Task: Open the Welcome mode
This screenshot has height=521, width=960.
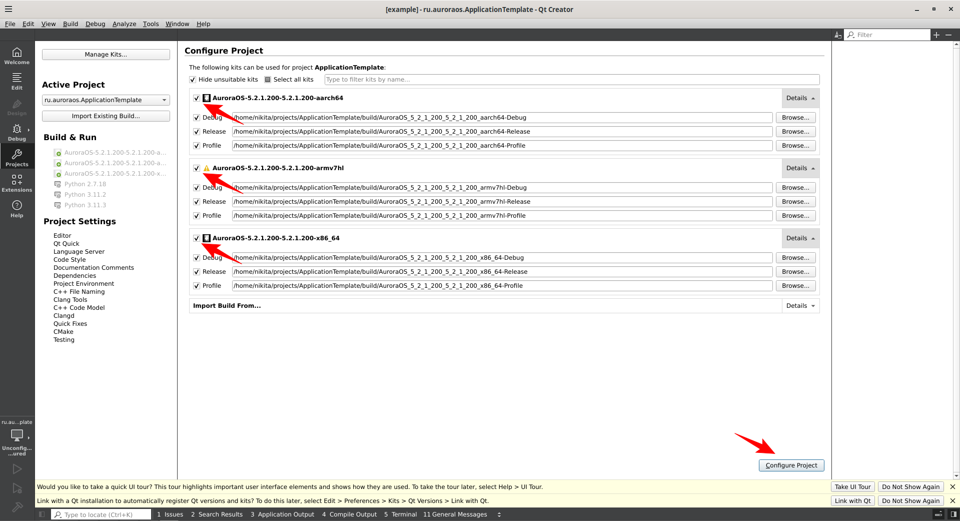Action: (17, 55)
